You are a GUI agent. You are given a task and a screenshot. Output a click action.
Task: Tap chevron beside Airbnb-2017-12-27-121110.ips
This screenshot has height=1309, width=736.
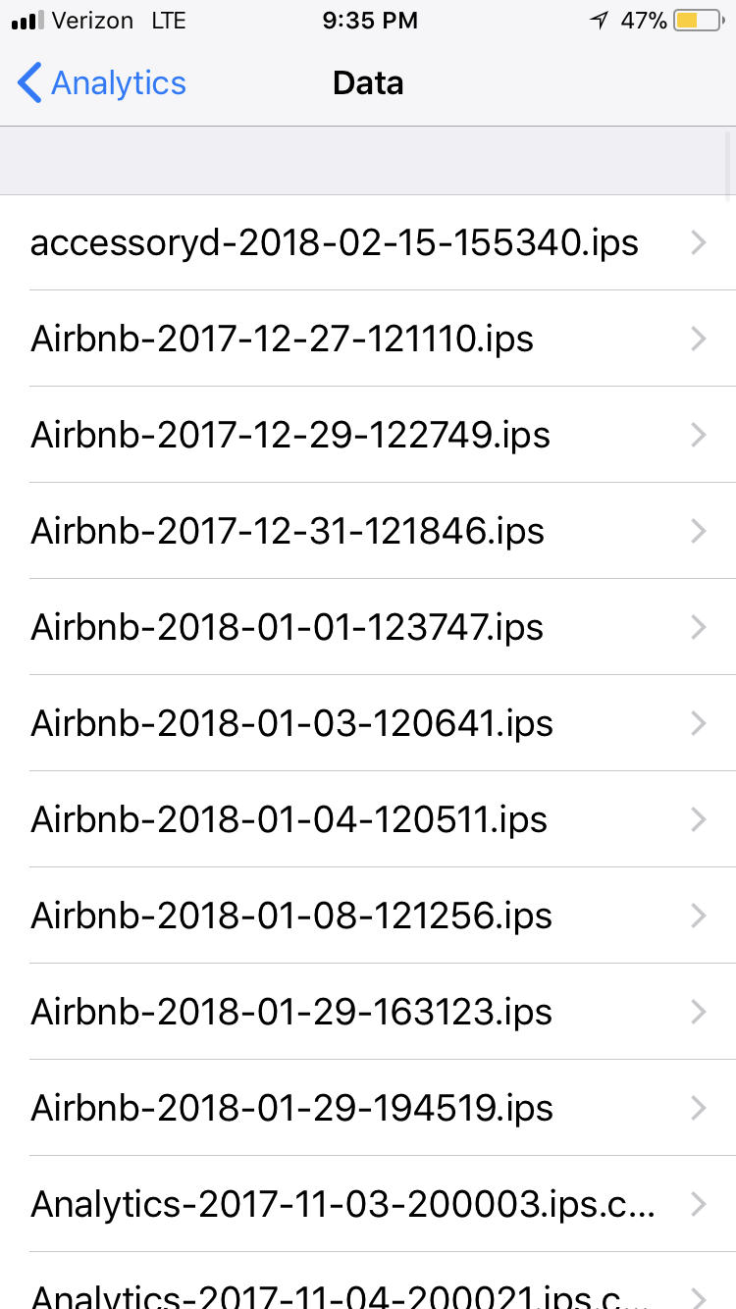tap(699, 339)
